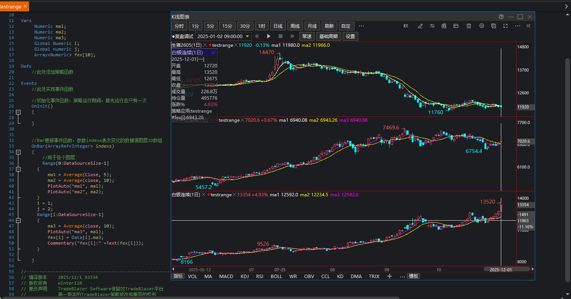Click the trash delete icon in chart toolbar
The width and height of the screenshot is (571, 299).
(x=469, y=26)
